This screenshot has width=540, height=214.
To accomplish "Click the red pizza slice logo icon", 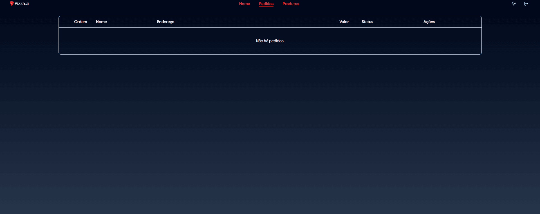I will click(x=12, y=4).
